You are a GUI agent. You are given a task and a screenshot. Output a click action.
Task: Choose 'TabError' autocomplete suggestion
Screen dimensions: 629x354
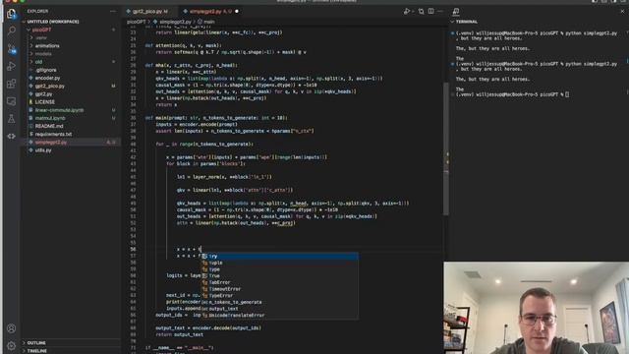pos(279,282)
